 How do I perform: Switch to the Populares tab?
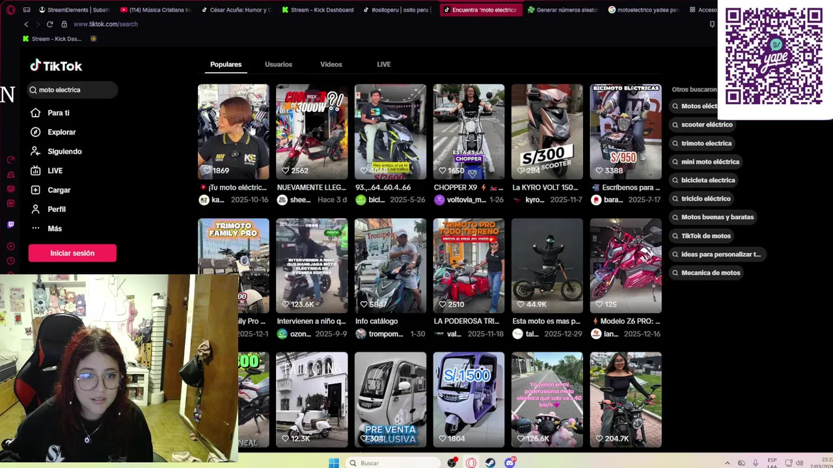226,64
